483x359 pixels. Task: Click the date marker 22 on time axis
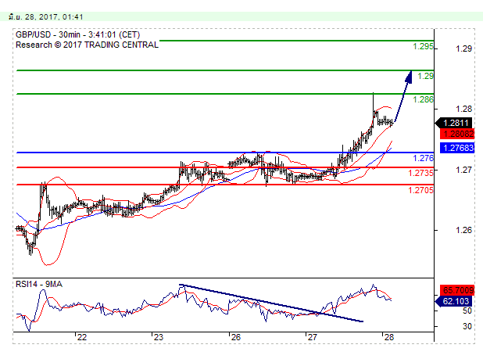click(82, 337)
